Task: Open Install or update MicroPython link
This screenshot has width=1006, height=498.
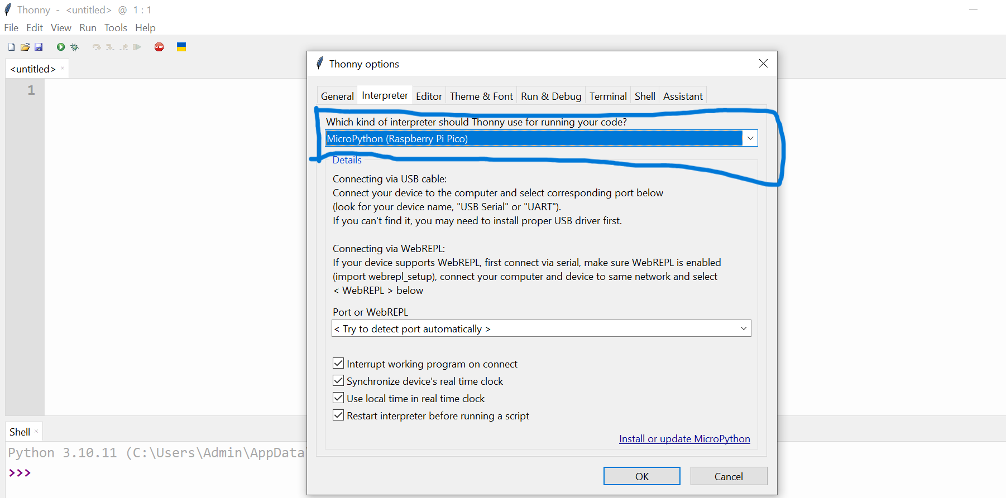Action: [x=684, y=438]
